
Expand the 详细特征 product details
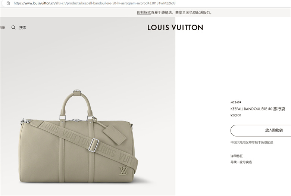[x=237, y=156]
